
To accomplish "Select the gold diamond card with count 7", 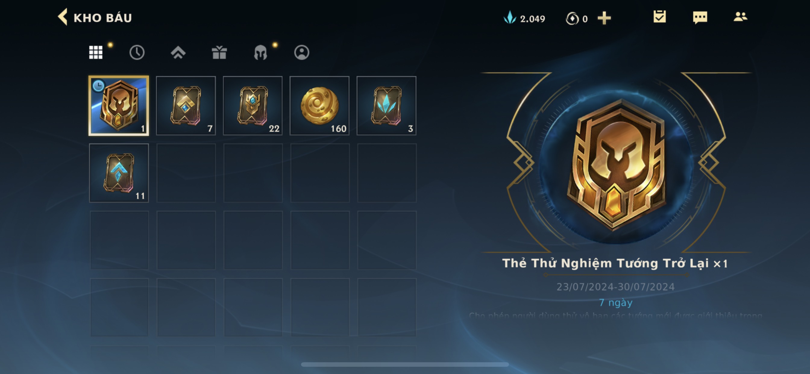I will pos(186,106).
